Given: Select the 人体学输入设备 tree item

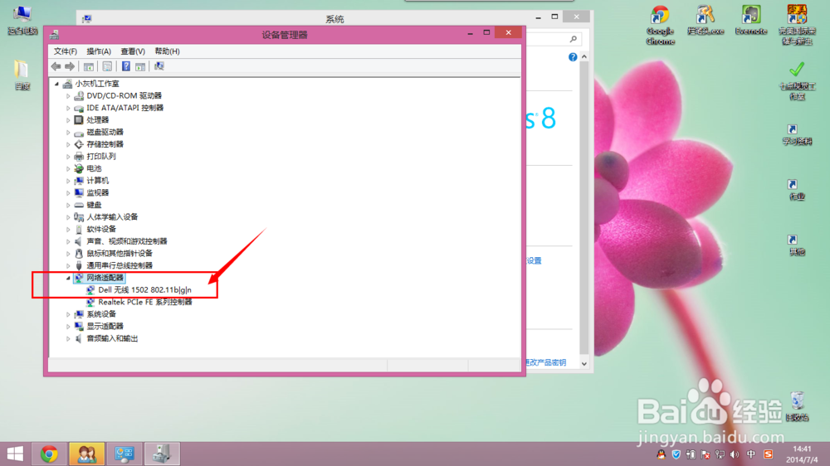Looking at the screenshot, I should [112, 217].
